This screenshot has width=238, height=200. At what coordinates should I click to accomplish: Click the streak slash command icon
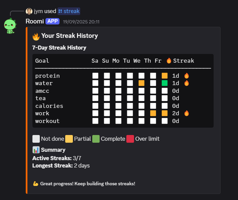click(x=60, y=11)
